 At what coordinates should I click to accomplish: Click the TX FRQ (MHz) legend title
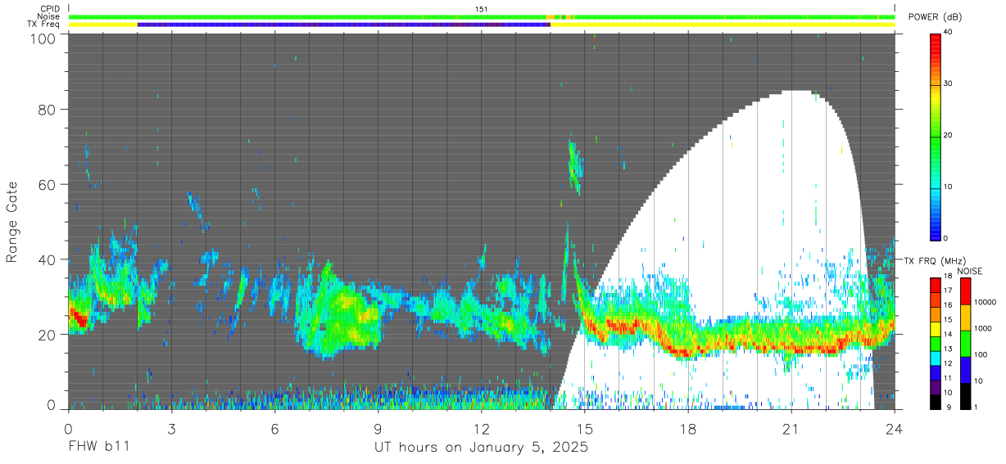934,260
